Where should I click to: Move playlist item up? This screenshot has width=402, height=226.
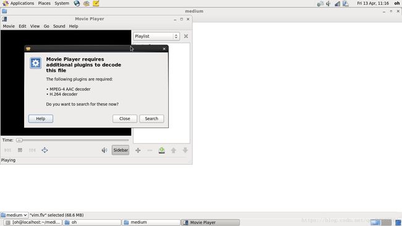tap(174, 150)
